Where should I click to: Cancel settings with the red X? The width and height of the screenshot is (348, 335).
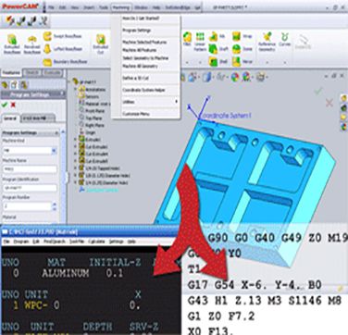(13, 105)
